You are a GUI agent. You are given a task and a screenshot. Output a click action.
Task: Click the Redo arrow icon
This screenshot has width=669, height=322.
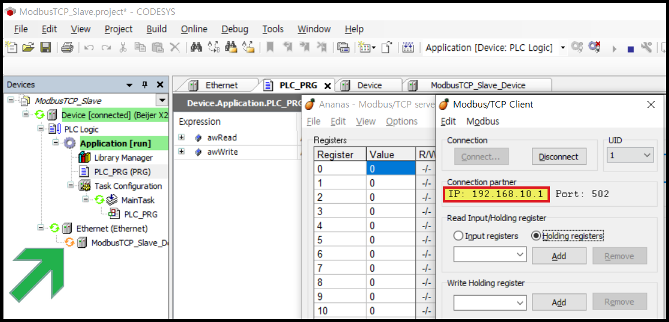click(x=107, y=48)
